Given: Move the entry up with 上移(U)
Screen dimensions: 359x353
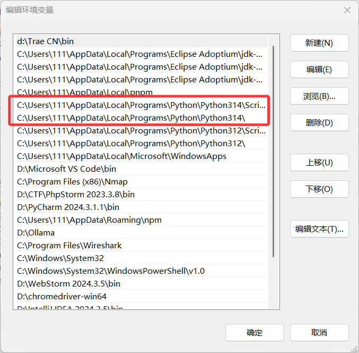Looking at the screenshot, I should tap(319, 163).
